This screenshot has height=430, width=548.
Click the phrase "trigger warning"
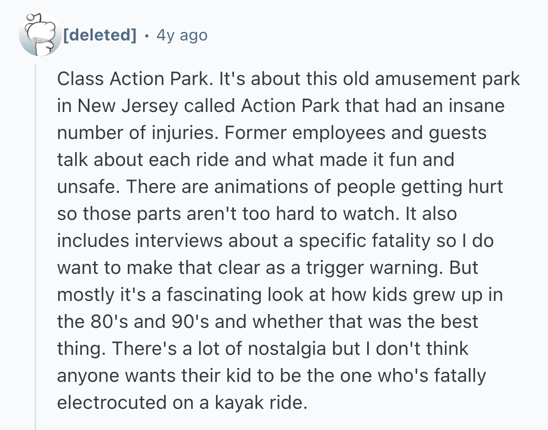(x=375, y=268)
